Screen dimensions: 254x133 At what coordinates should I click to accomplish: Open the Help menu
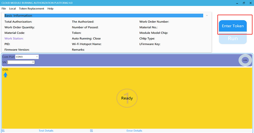tap(50, 9)
